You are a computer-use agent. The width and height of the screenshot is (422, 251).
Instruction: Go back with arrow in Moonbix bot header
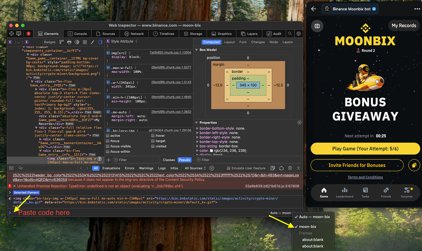click(313, 9)
